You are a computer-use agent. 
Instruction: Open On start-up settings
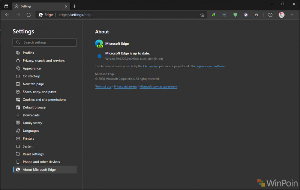point(45,76)
